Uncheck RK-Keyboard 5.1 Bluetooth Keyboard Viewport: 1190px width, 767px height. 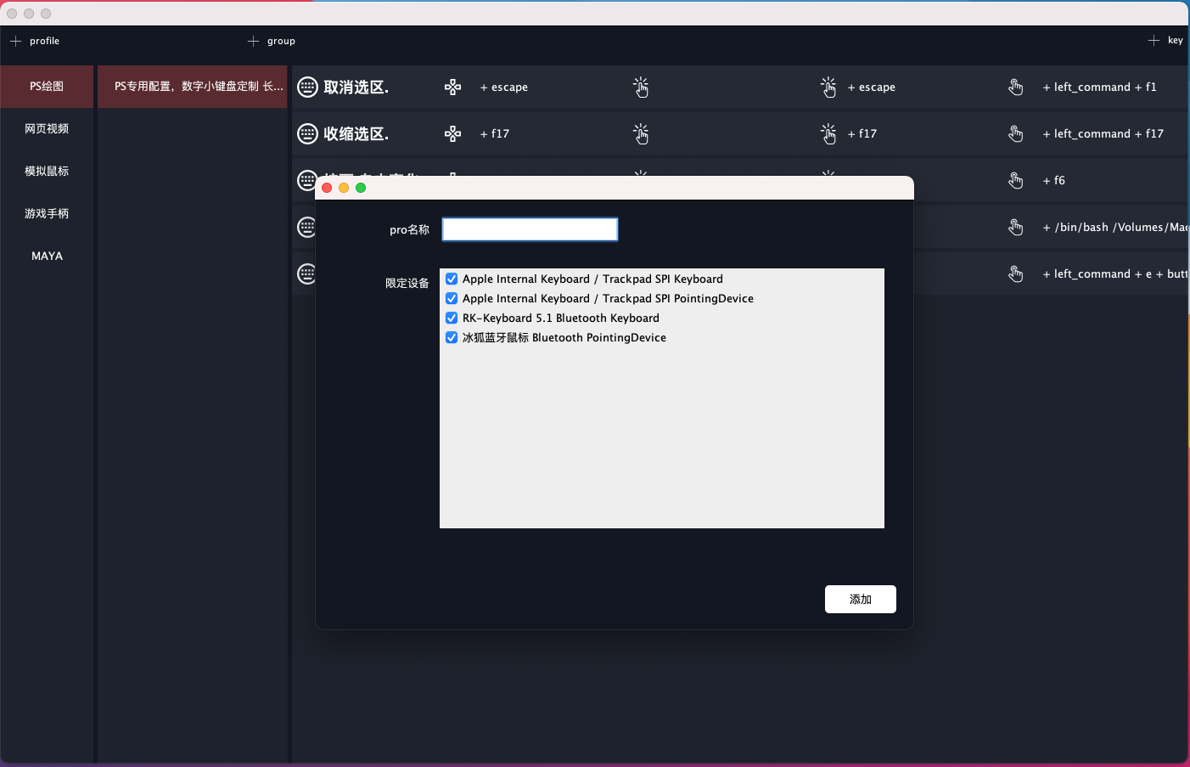point(451,318)
